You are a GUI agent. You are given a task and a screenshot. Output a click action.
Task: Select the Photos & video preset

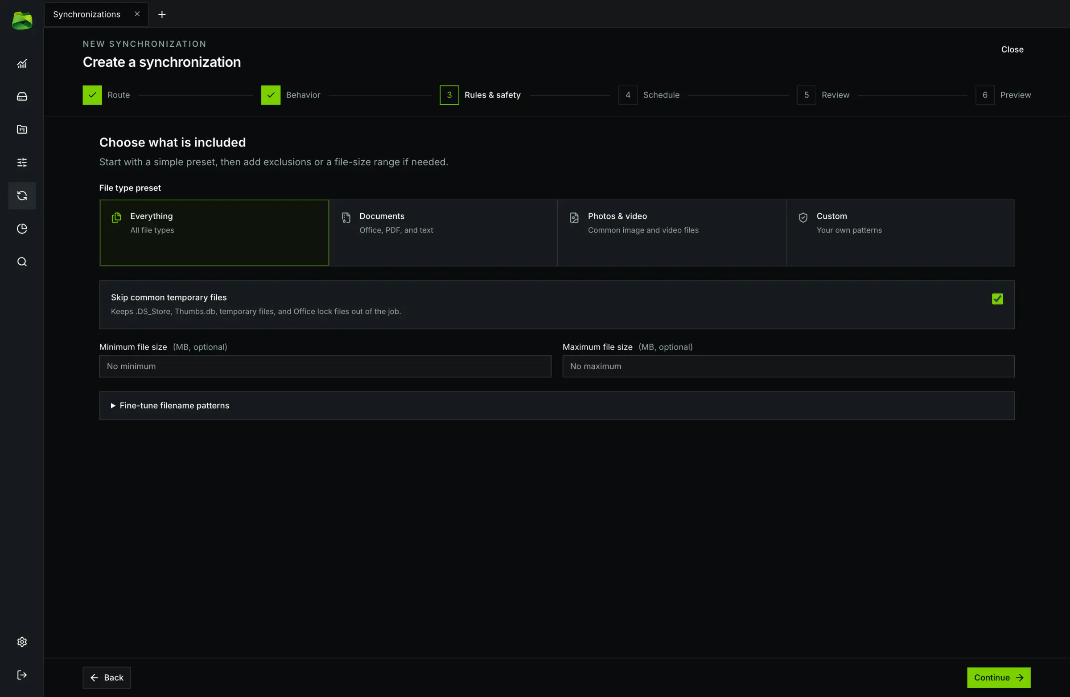coord(672,232)
